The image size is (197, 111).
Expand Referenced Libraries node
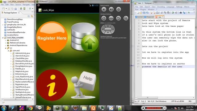[6, 43]
